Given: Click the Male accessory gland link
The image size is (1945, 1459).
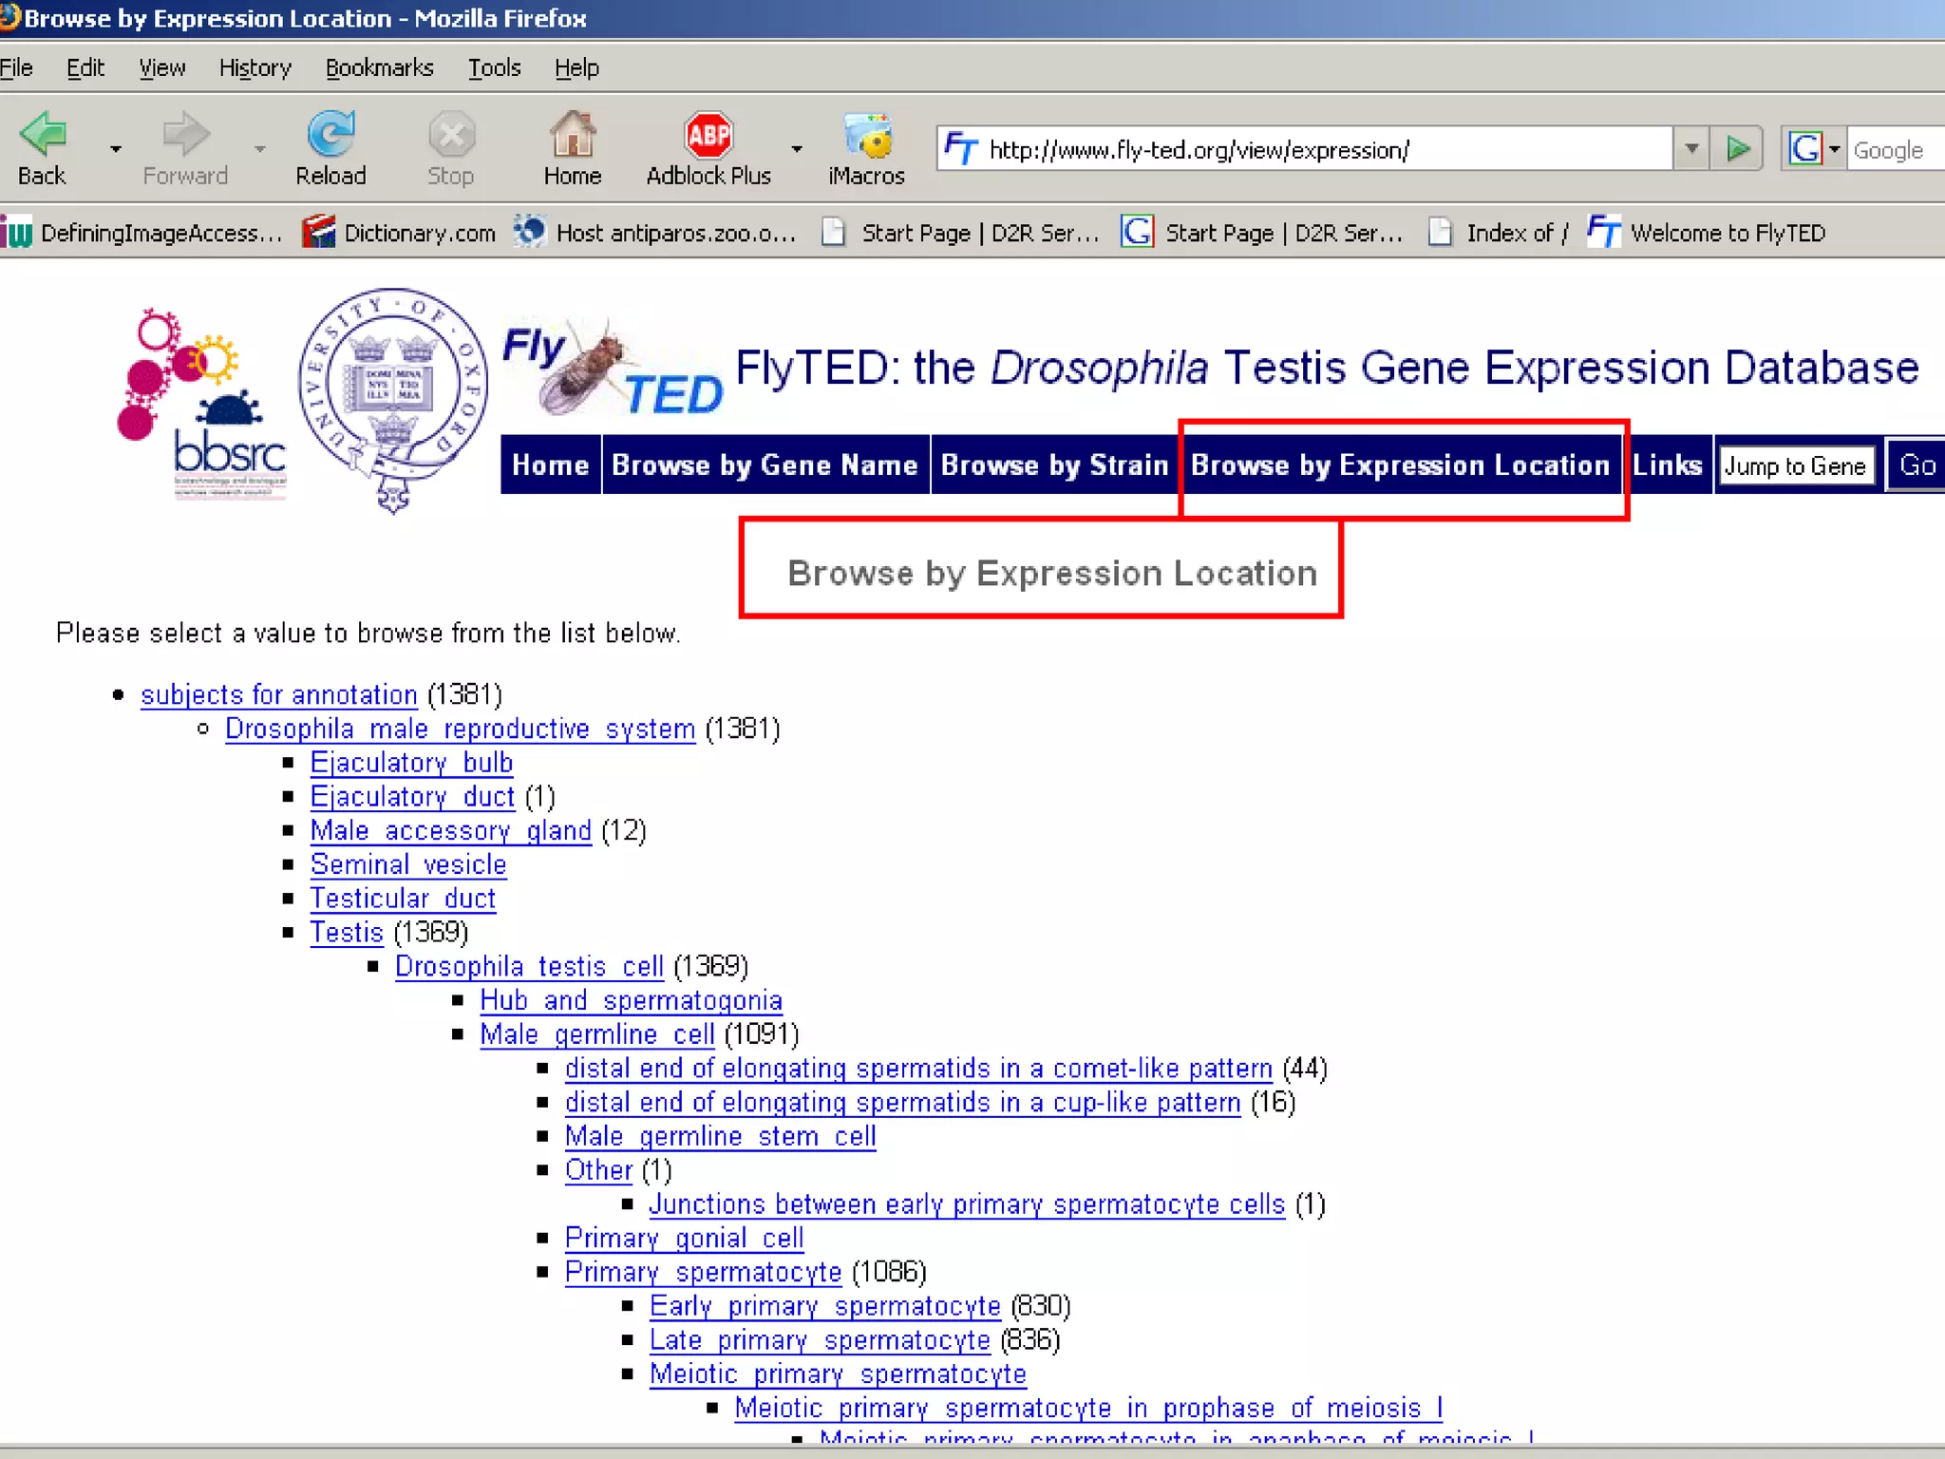Looking at the screenshot, I should tap(450, 831).
